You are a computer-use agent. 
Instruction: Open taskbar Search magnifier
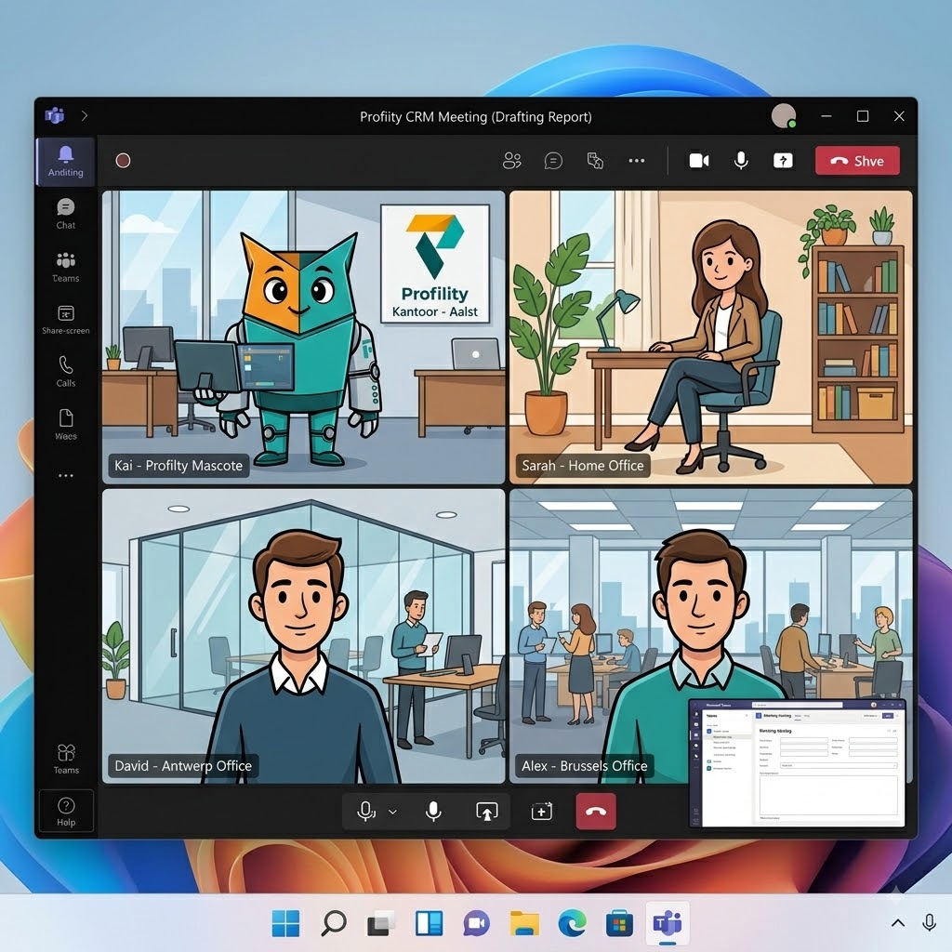click(x=333, y=923)
